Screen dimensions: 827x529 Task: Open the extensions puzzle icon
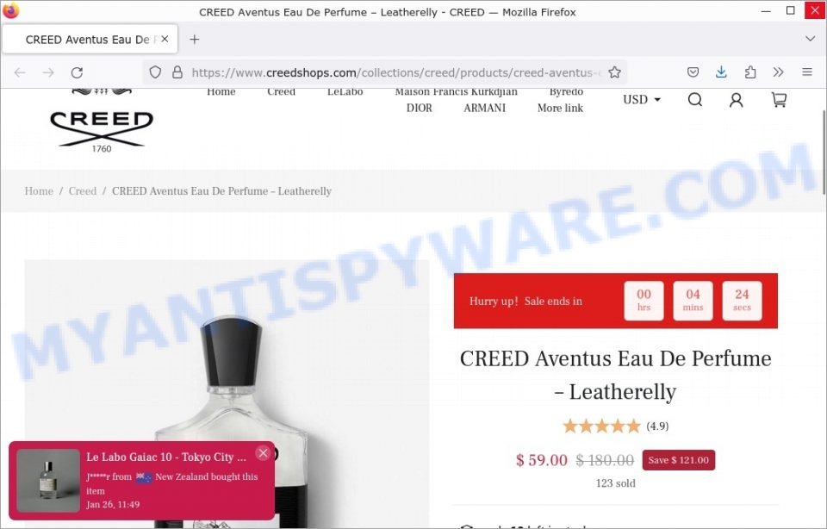point(750,72)
